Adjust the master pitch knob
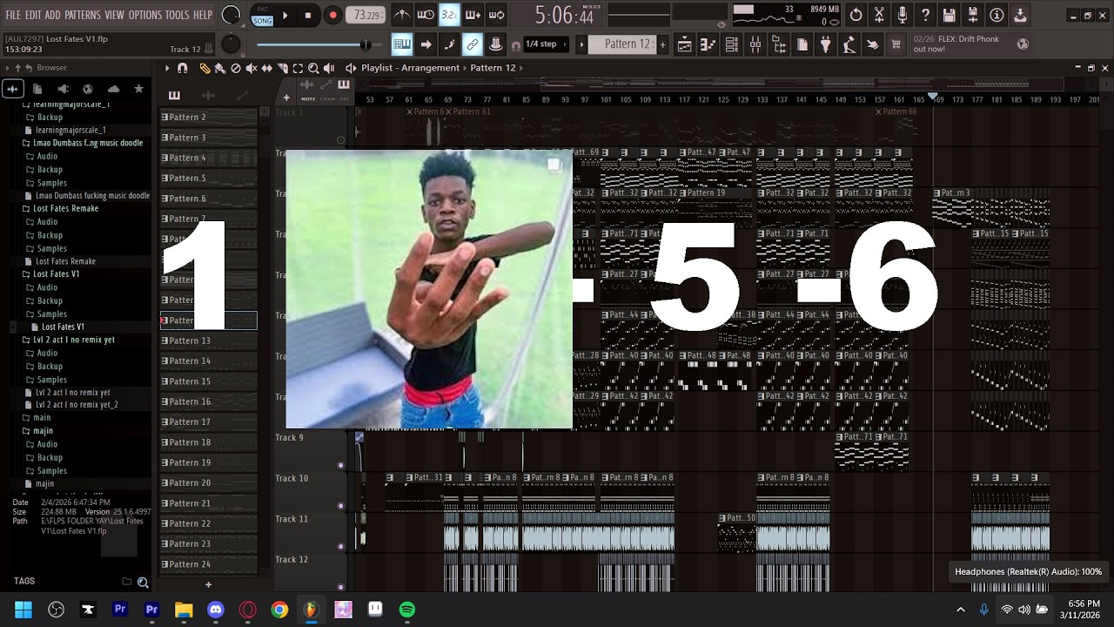Viewport: 1114px width, 627px height. click(231, 44)
